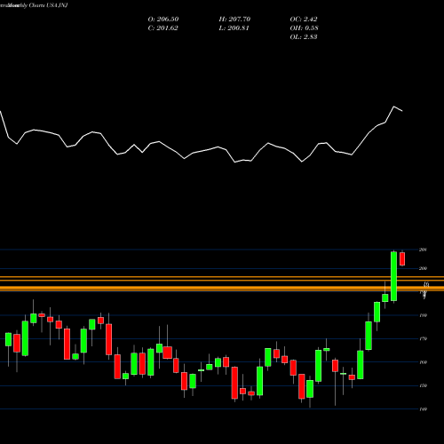Select the tallest green candlestick crossing orange lines

[393, 276]
